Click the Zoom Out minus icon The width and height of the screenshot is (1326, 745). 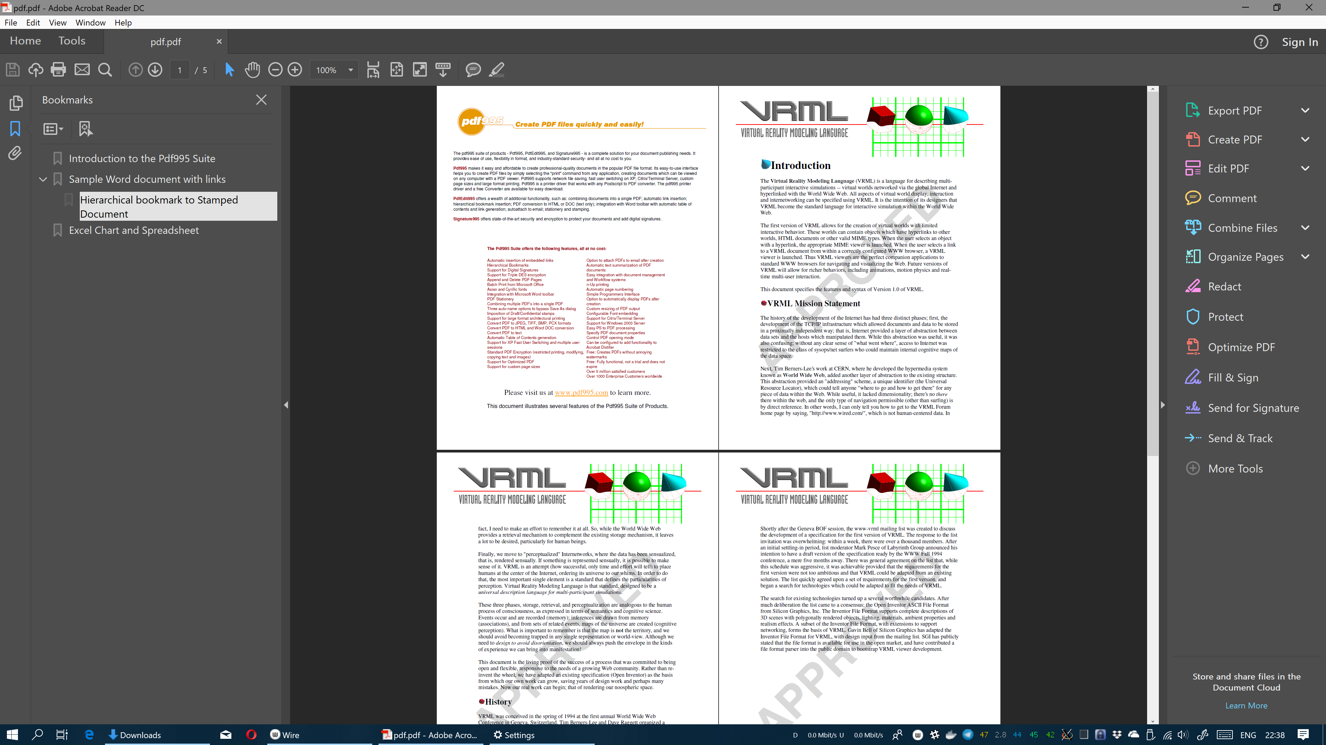[x=276, y=69]
